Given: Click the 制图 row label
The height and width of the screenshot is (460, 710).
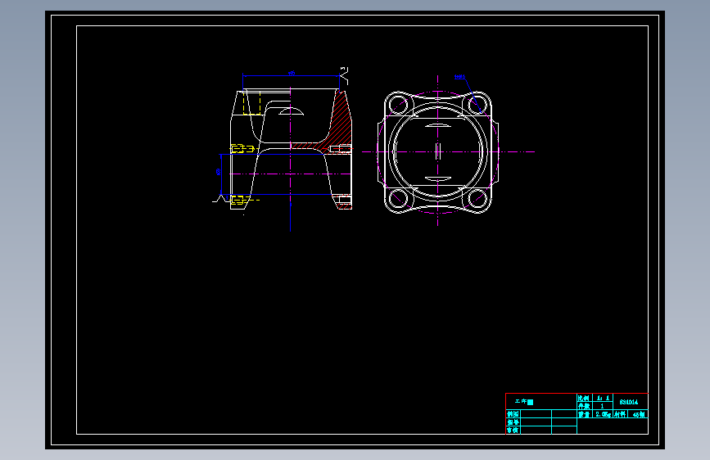Looking at the screenshot, I should (x=513, y=414).
